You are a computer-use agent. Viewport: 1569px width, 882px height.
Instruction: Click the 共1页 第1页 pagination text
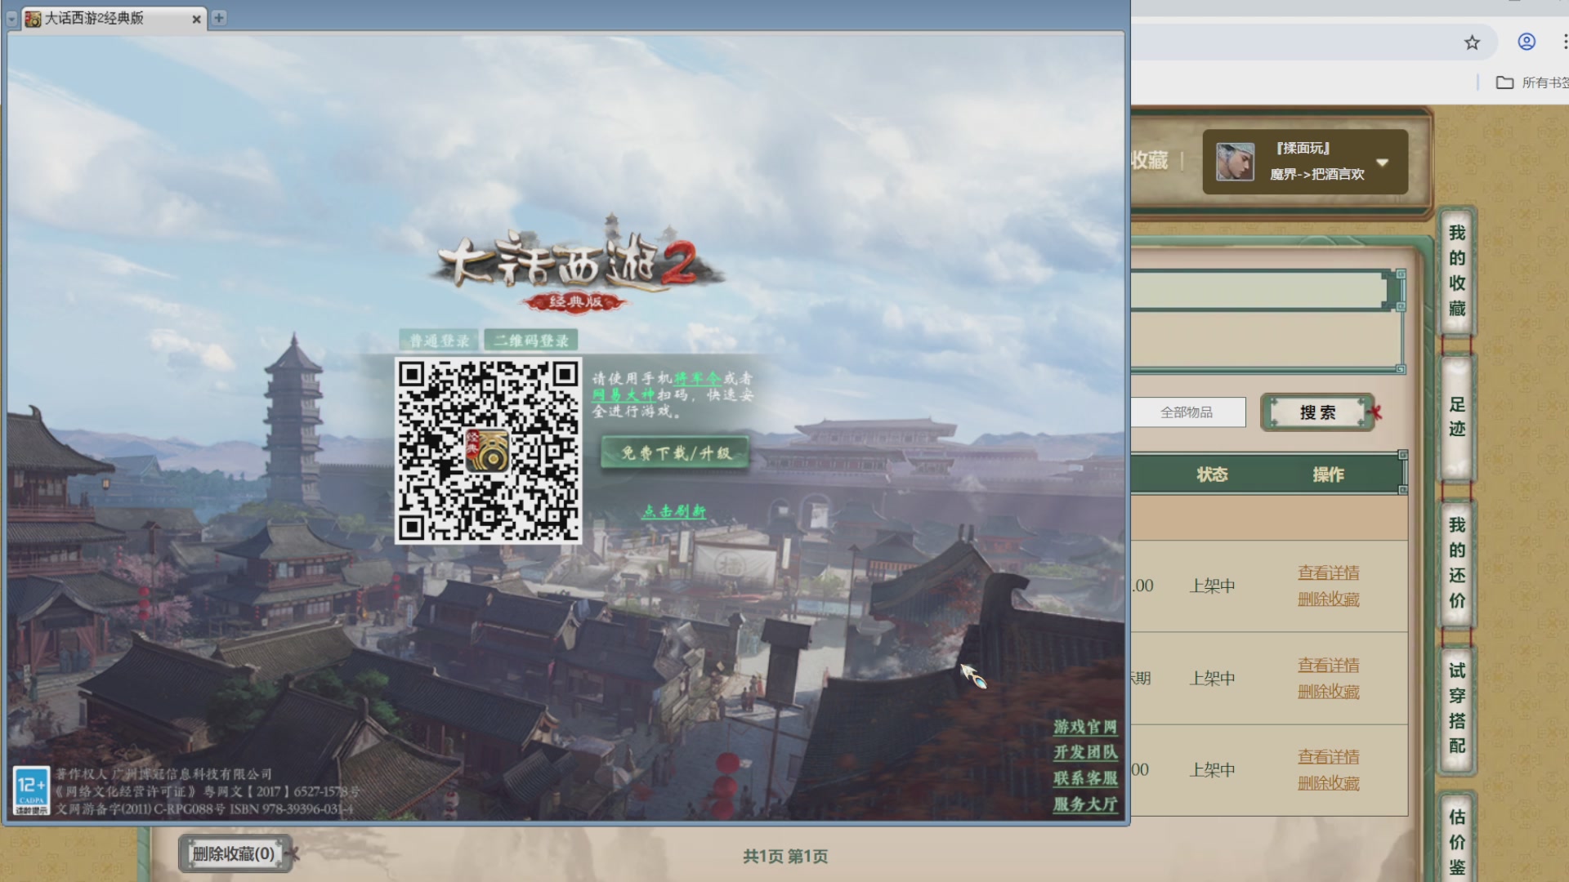(785, 857)
